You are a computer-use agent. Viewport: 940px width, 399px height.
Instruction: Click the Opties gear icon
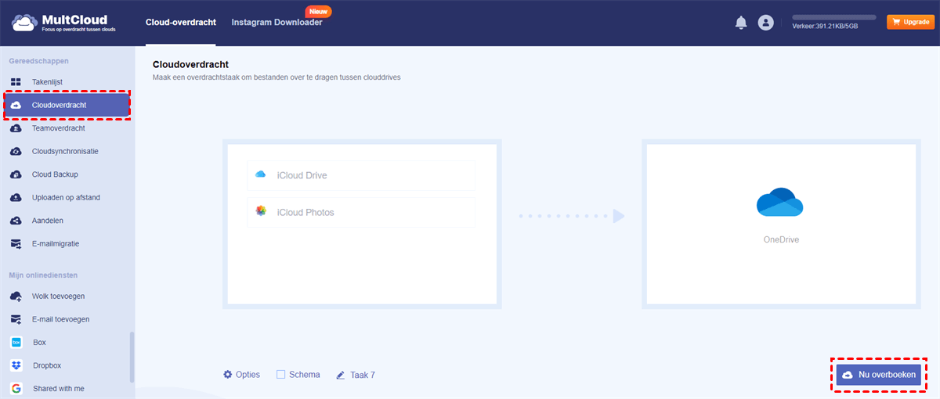point(228,375)
